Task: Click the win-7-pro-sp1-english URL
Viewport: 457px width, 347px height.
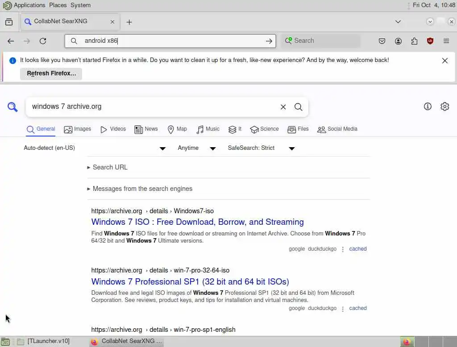Action: click(163, 330)
